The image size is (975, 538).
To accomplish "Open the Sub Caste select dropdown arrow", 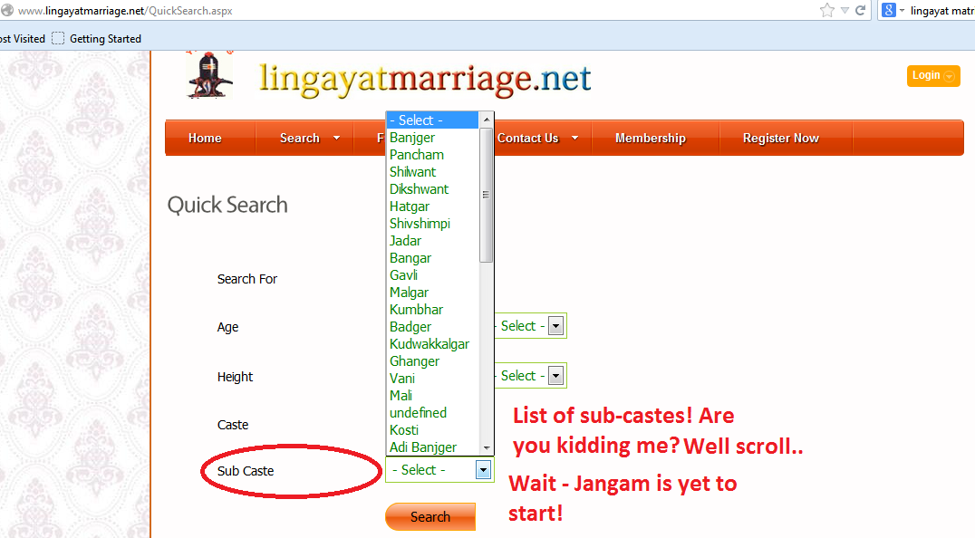I will point(484,470).
